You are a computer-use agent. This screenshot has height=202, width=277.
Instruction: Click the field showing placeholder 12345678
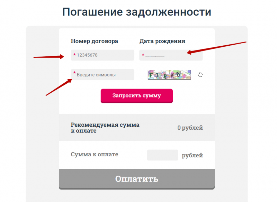point(102,55)
